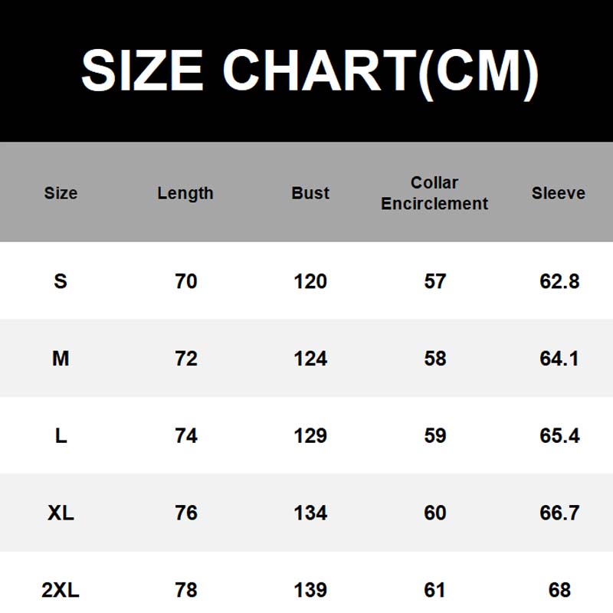Select the Bust column header

(x=310, y=193)
